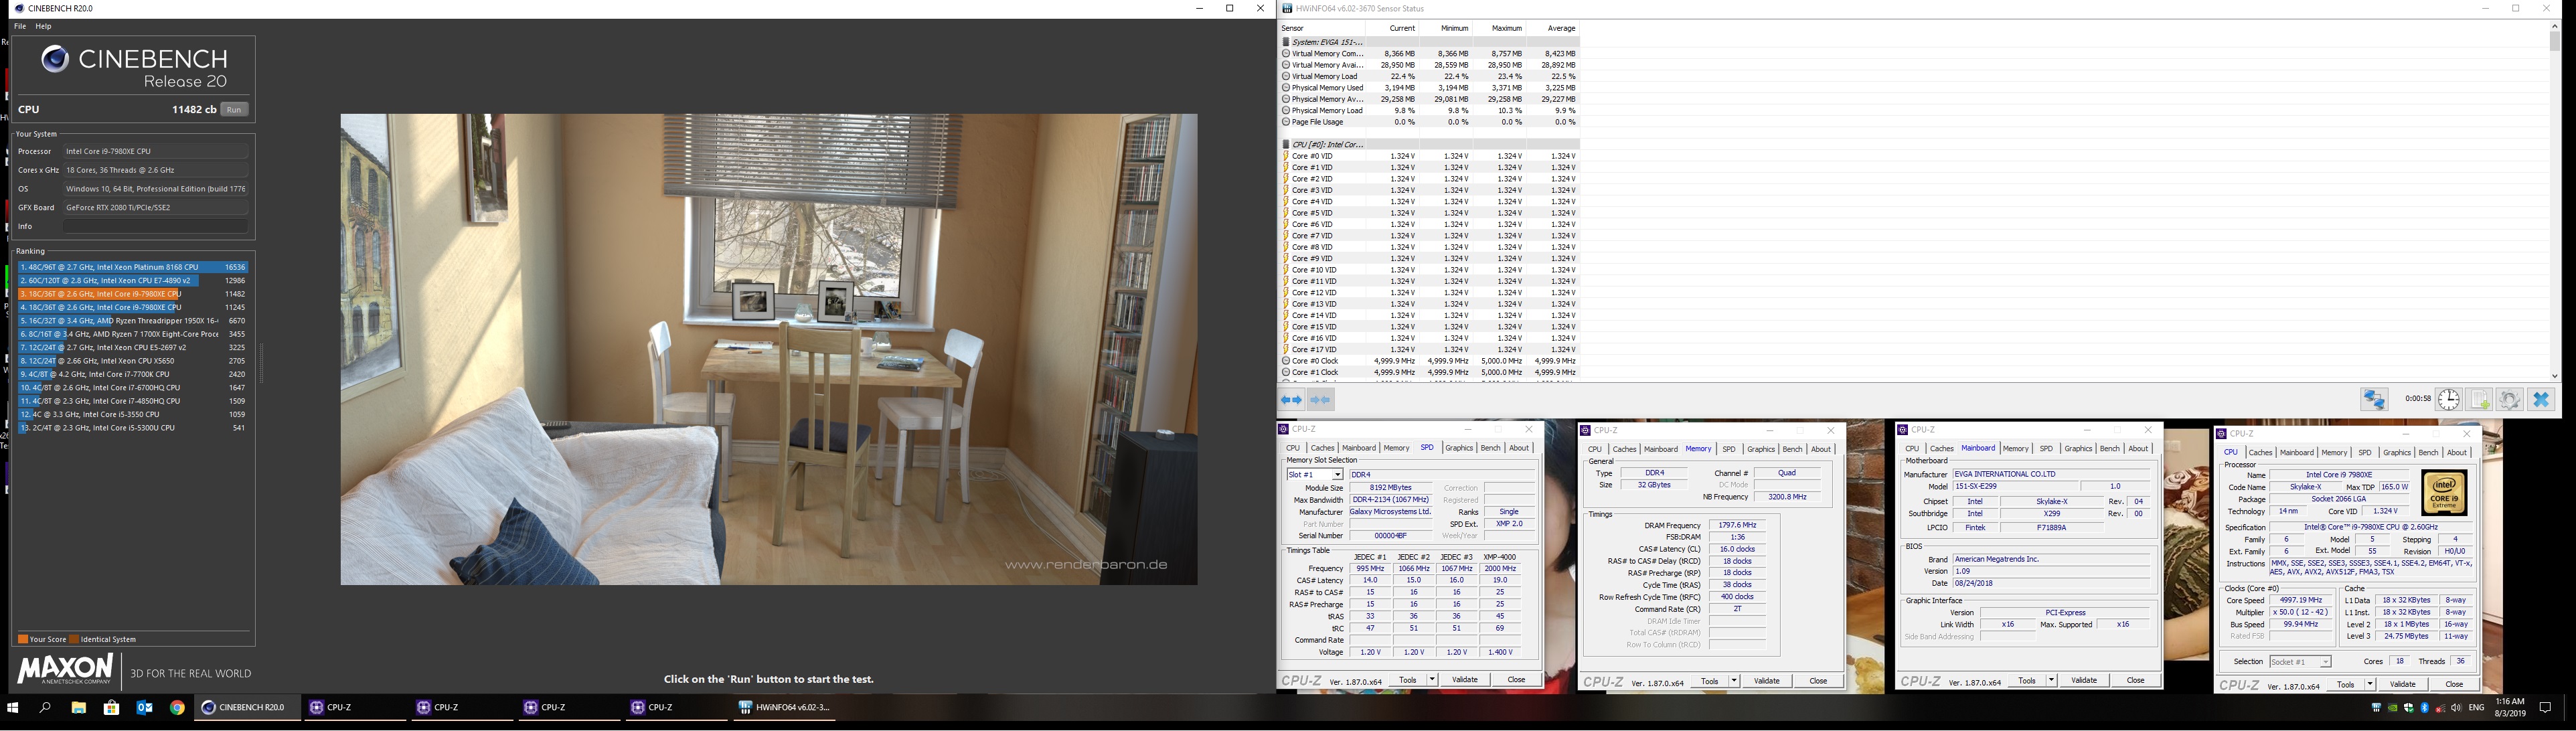Collapse System: EVGA sensor group in HWiNFO
This screenshot has height=731, width=2576.
point(1286,42)
